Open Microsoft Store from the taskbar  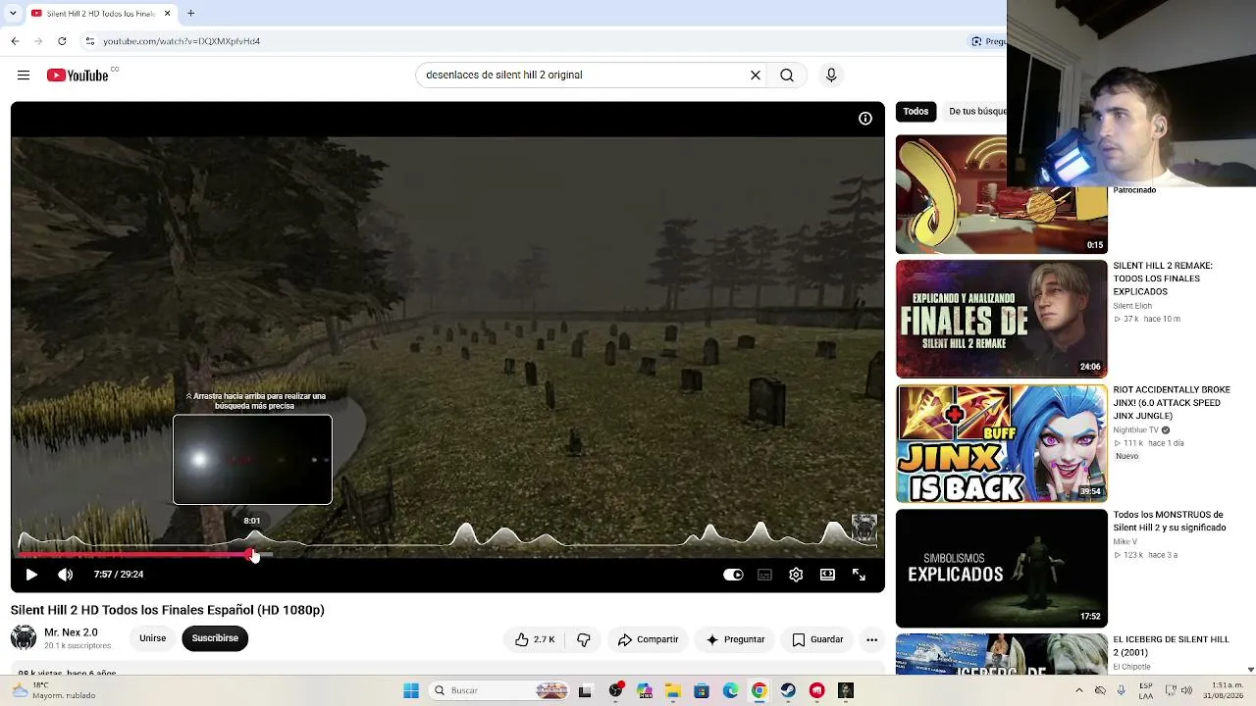point(702,690)
